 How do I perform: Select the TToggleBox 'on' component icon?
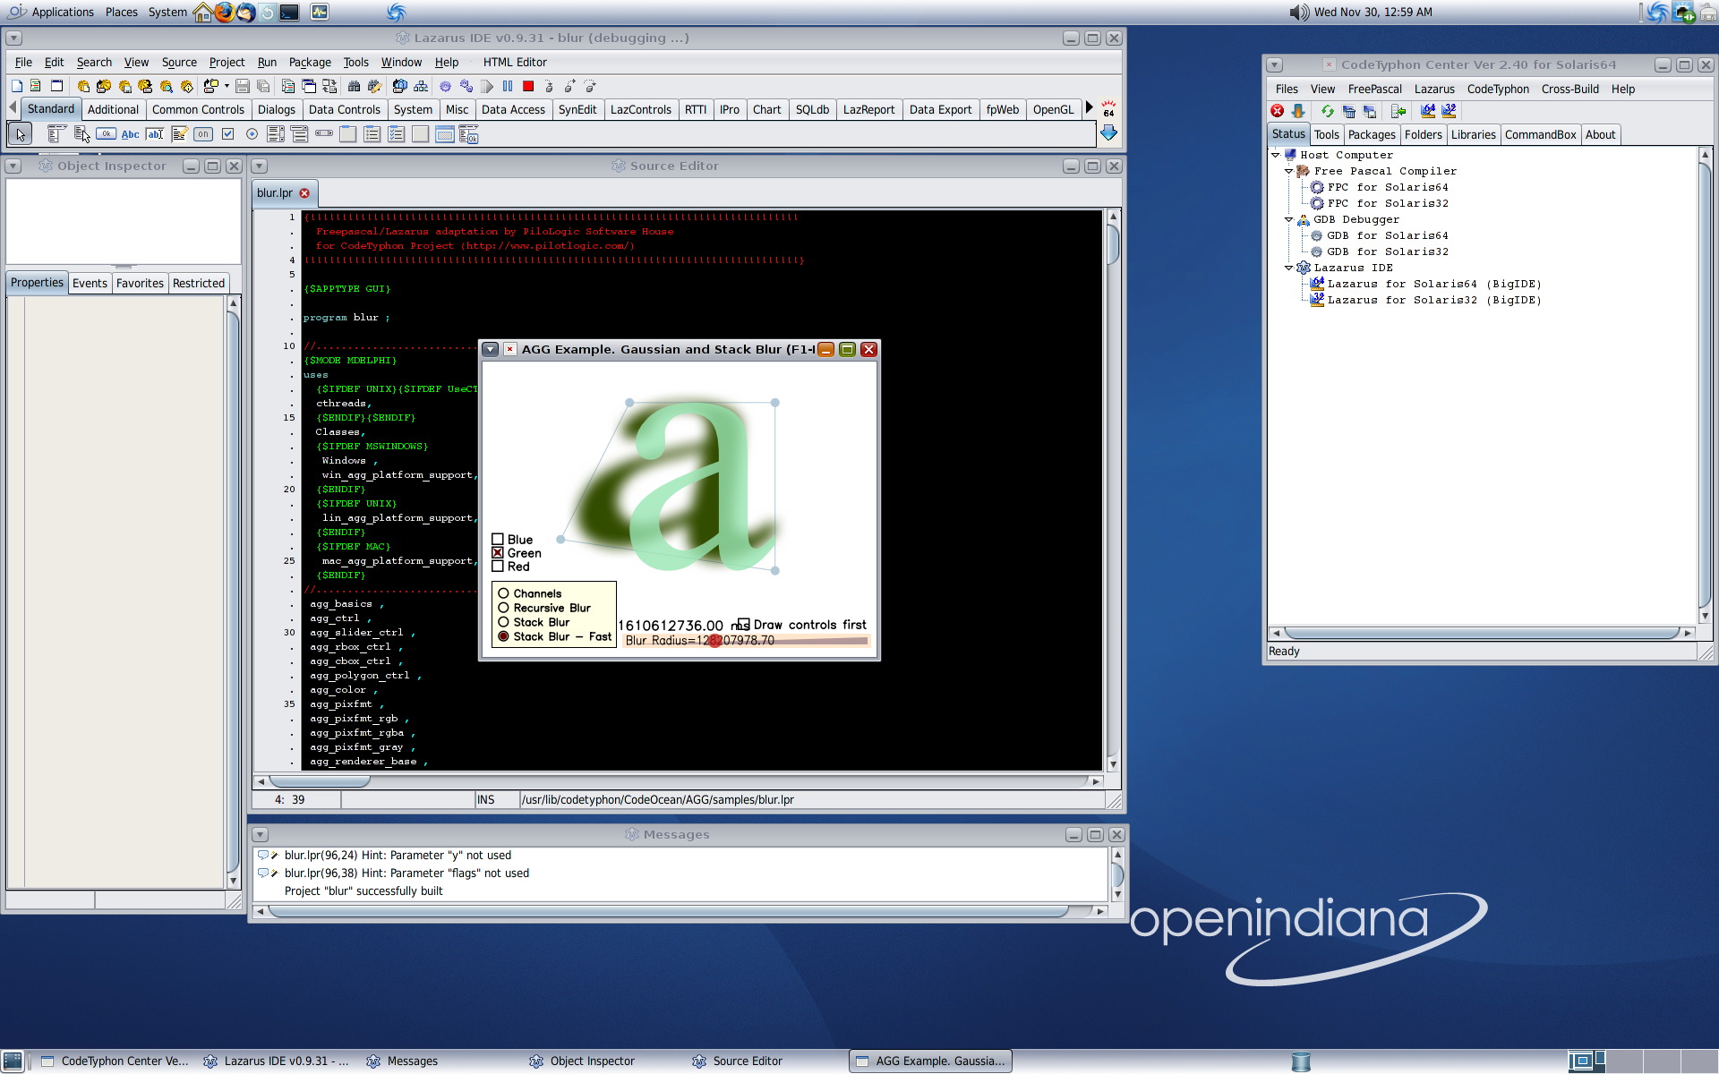(x=203, y=134)
